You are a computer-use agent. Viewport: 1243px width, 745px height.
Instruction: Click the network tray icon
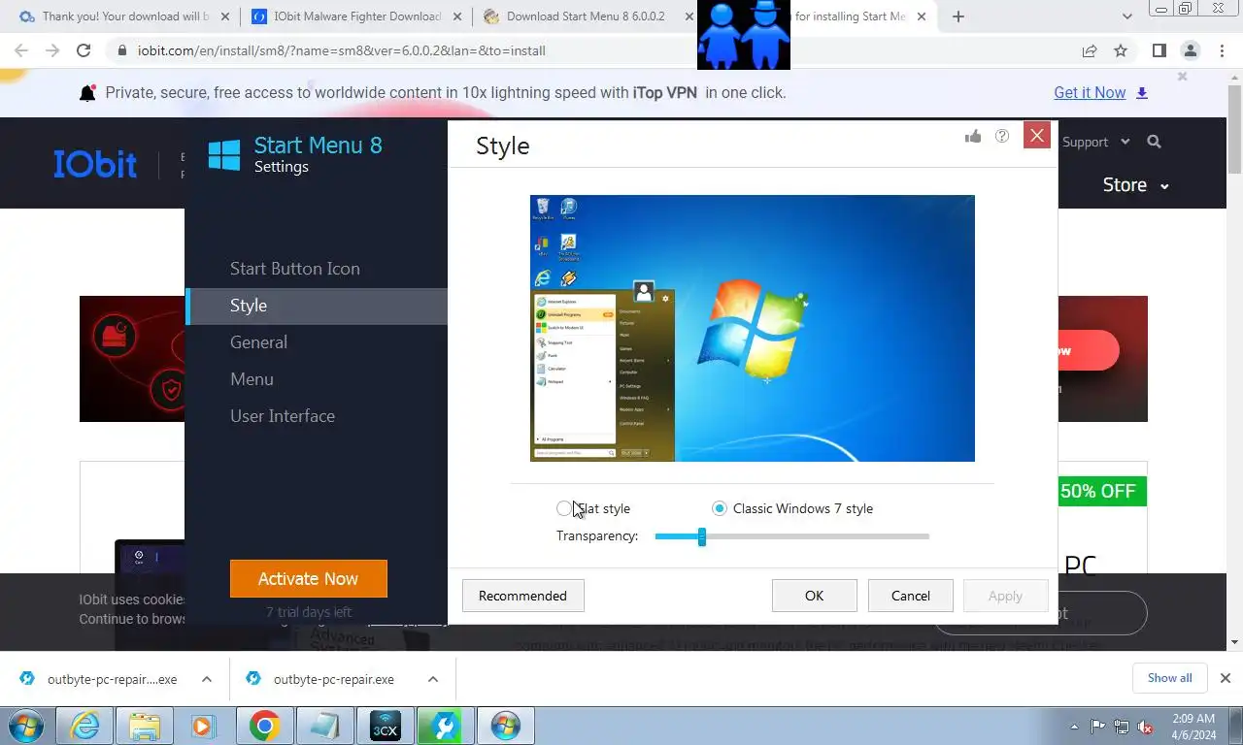point(1122,726)
